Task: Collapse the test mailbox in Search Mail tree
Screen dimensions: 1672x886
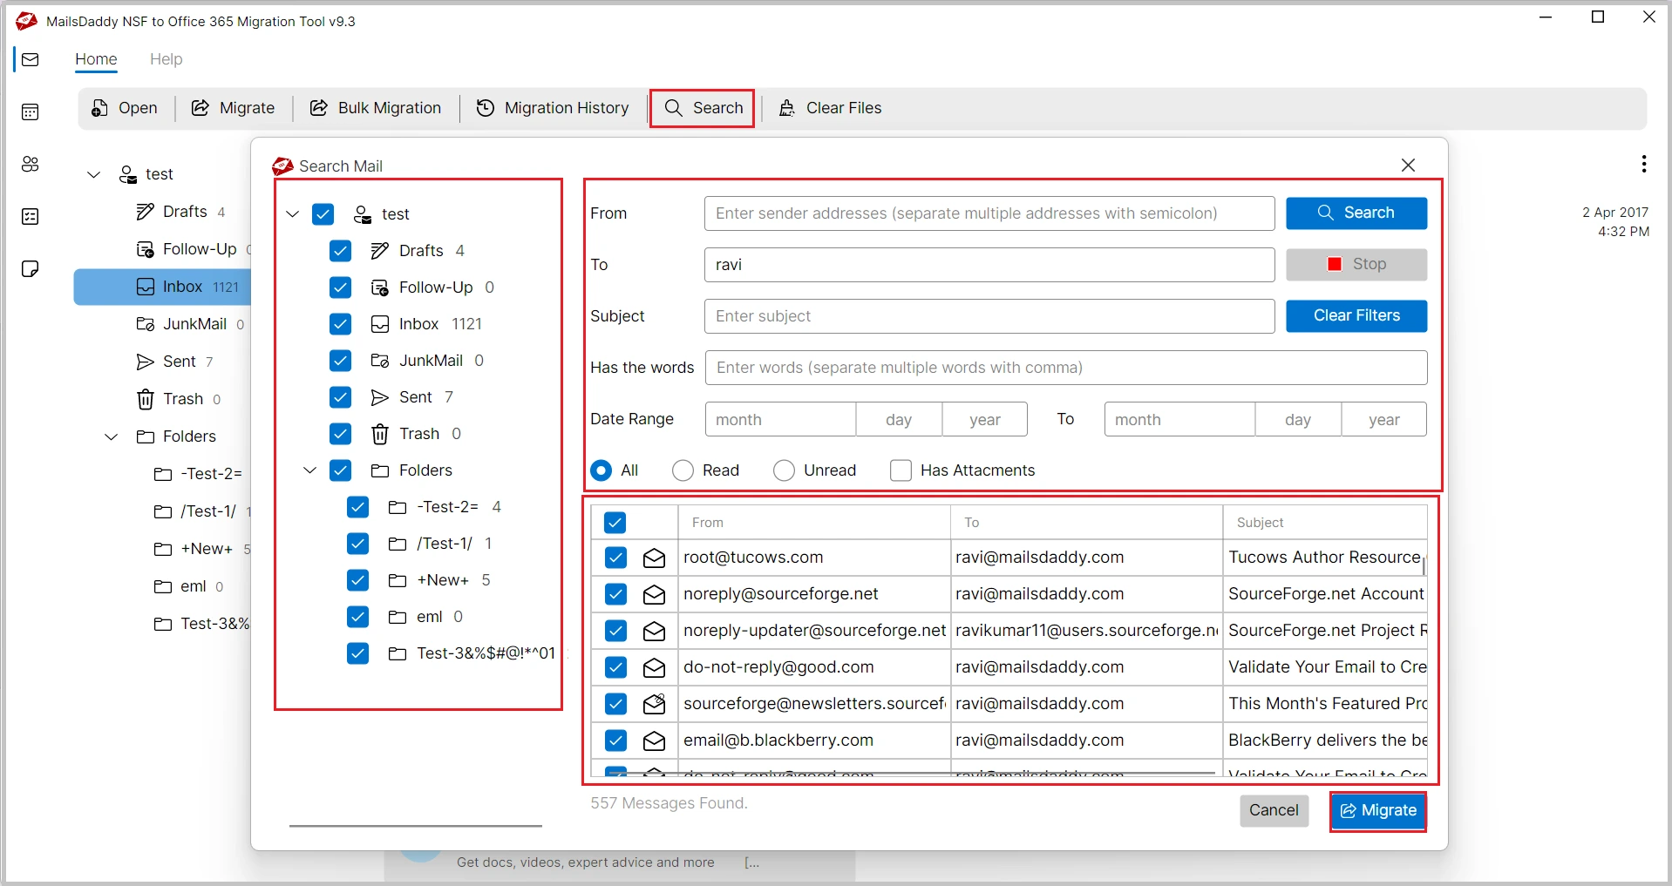Action: coord(293,214)
